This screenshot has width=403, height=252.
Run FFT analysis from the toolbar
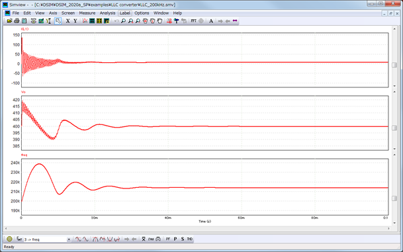193,21
